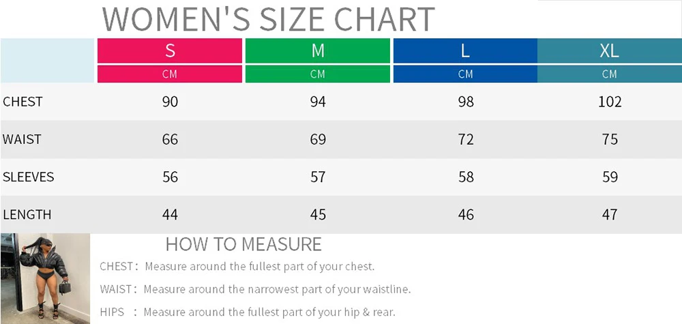Click the WOMEN'S SIZE CHART title

(268, 18)
